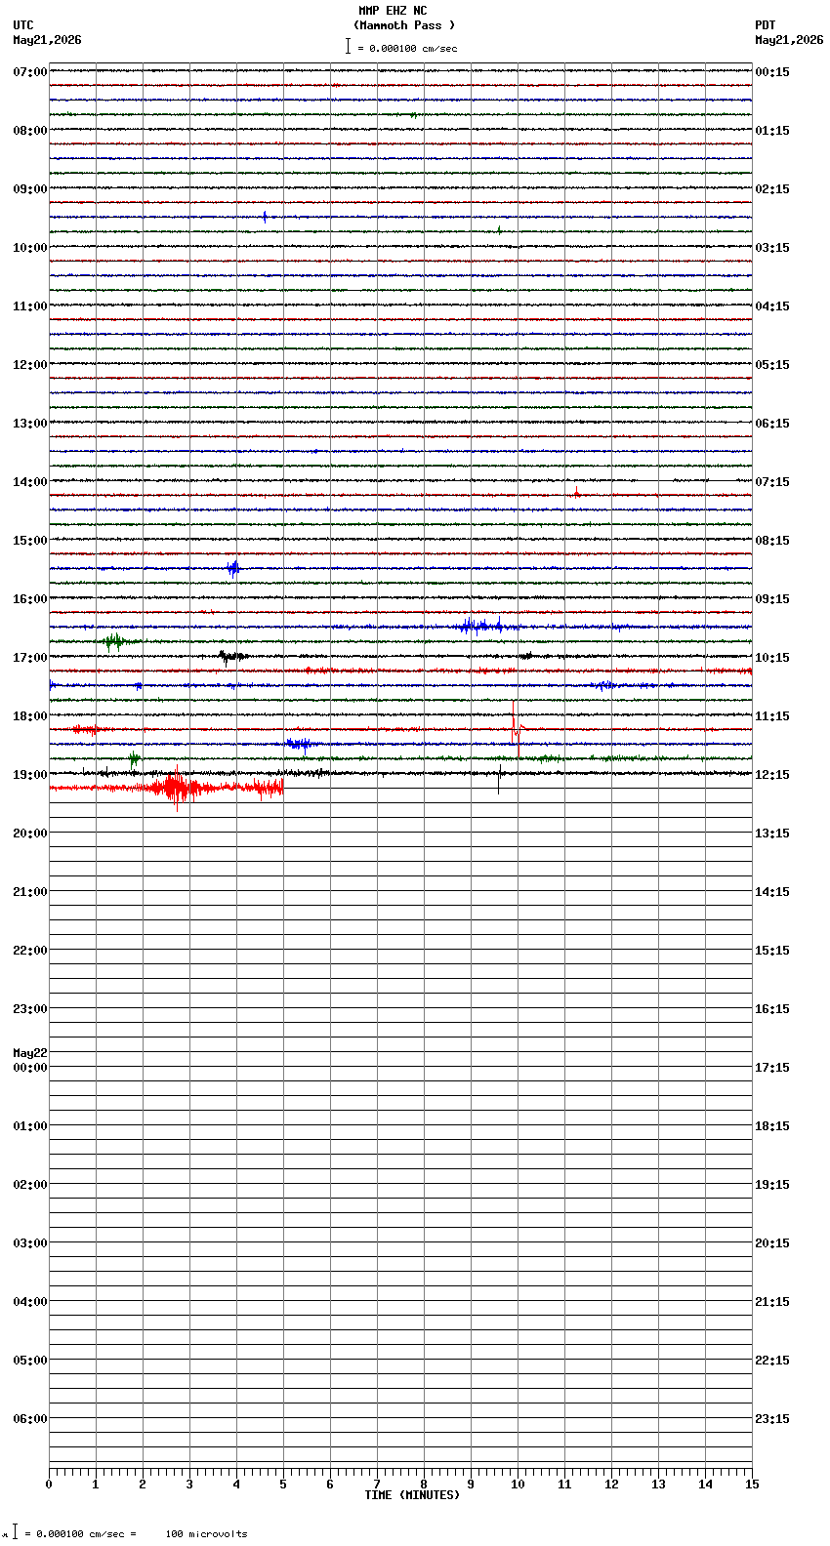Click the '13:15' PDT time label
Image resolution: width=830 pixels, height=1546 pixels.
(x=772, y=834)
